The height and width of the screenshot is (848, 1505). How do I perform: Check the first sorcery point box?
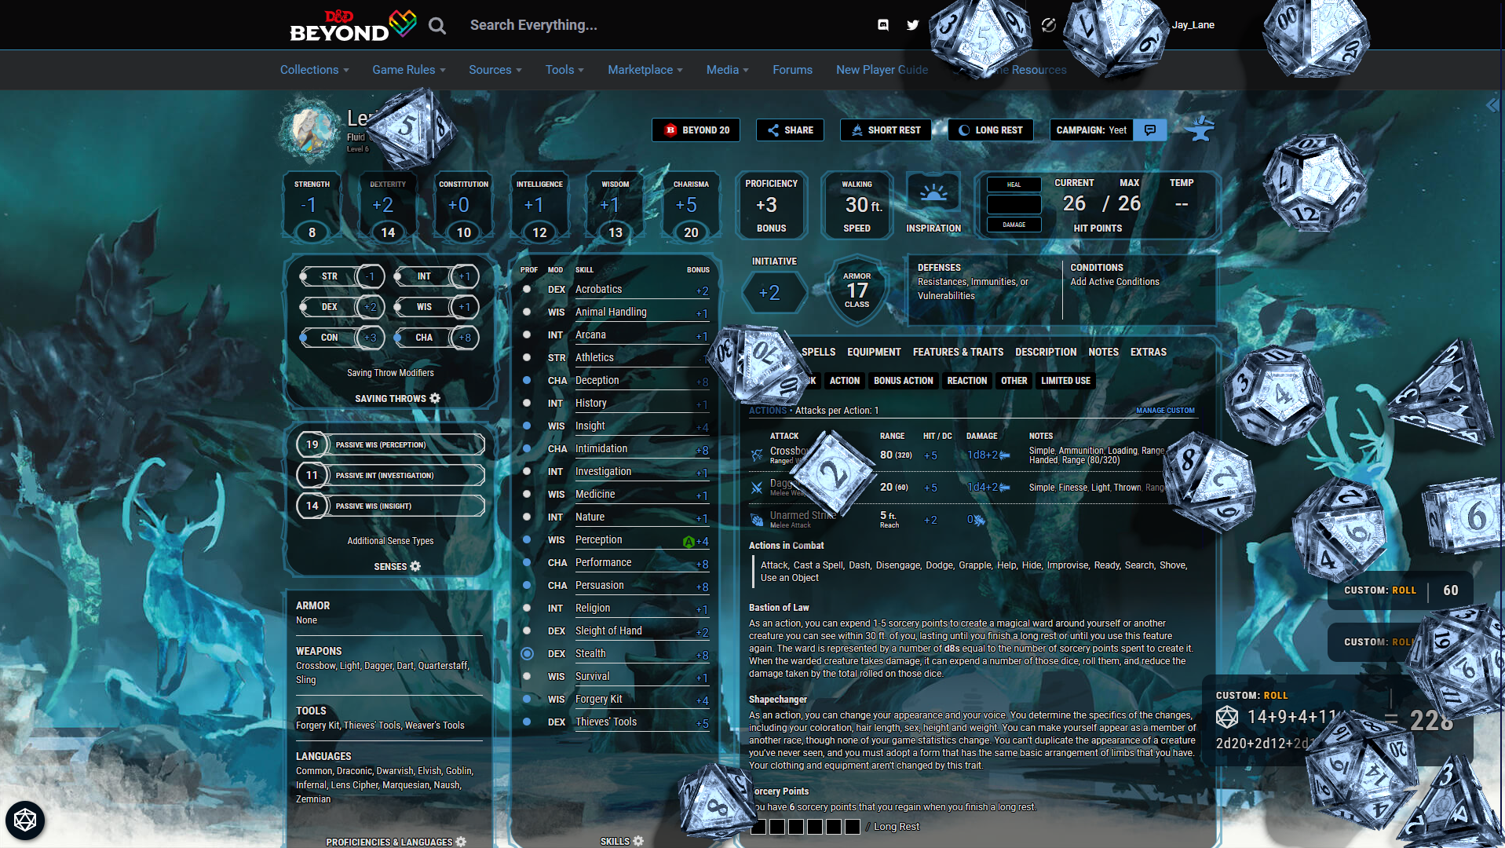[x=758, y=827]
